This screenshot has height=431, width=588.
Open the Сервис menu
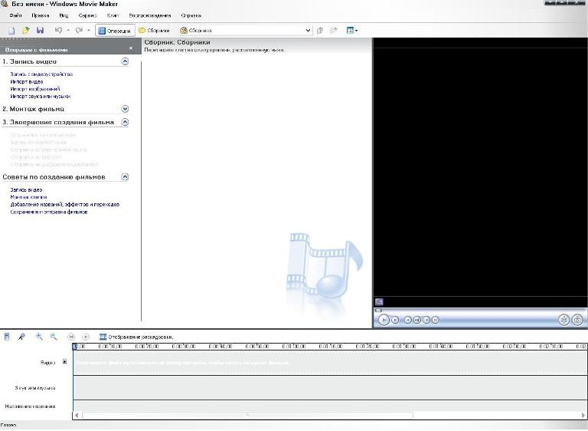tap(87, 15)
